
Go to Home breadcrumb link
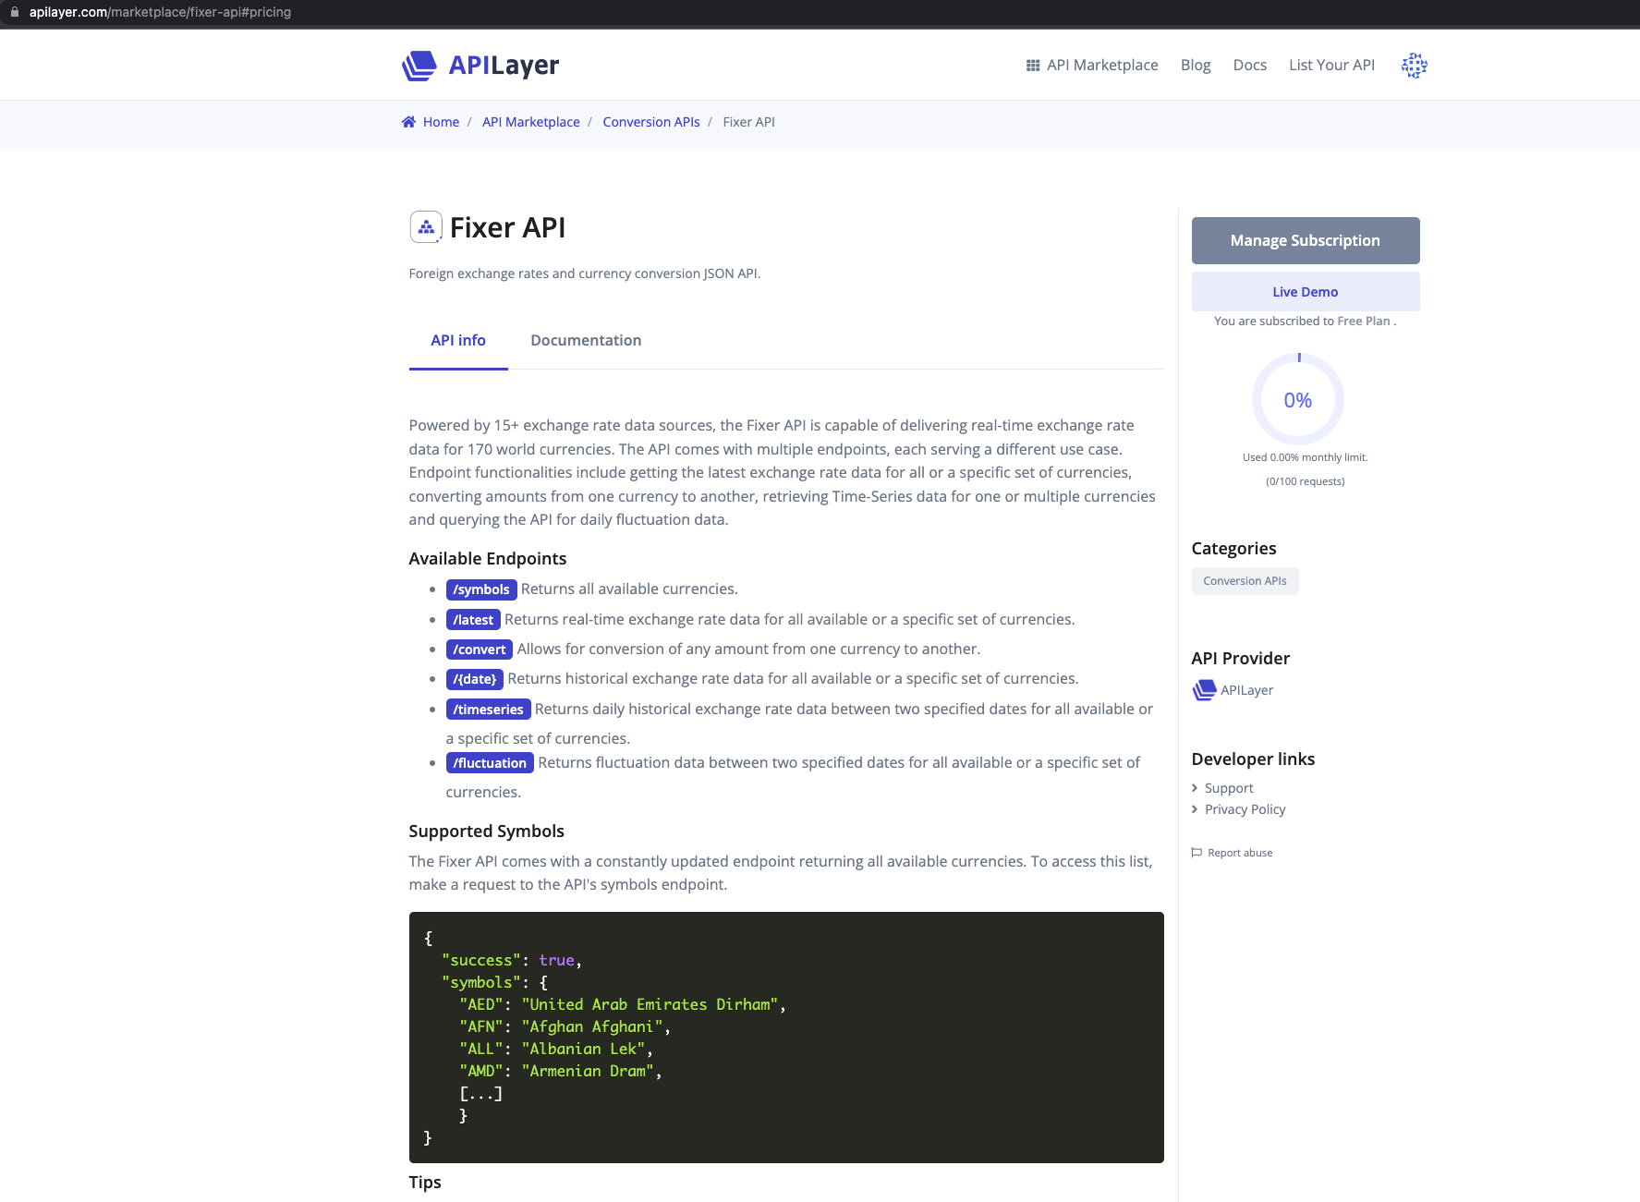441,122
